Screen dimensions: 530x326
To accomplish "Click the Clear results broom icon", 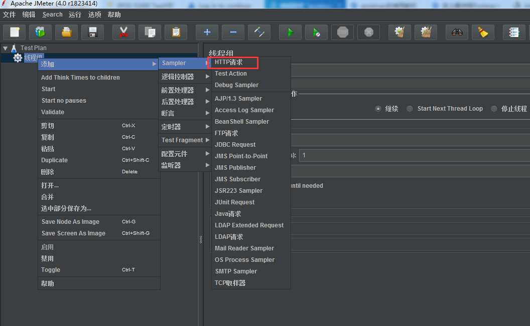I will 400,33.
